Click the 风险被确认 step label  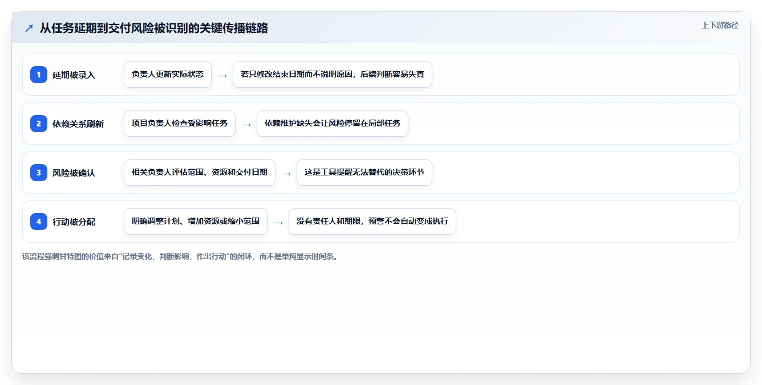(74, 173)
